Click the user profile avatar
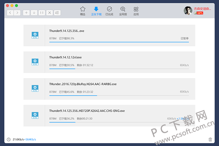 tap(188, 11)
